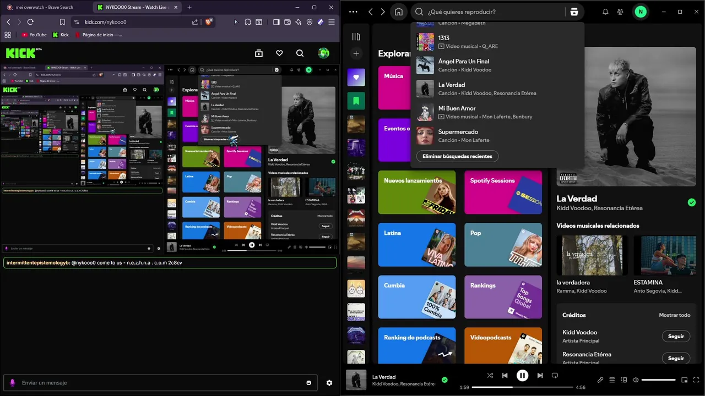Open Spotify miniplayer icon
The height and width of the screenshot is (396, 705).
[685, 380]
